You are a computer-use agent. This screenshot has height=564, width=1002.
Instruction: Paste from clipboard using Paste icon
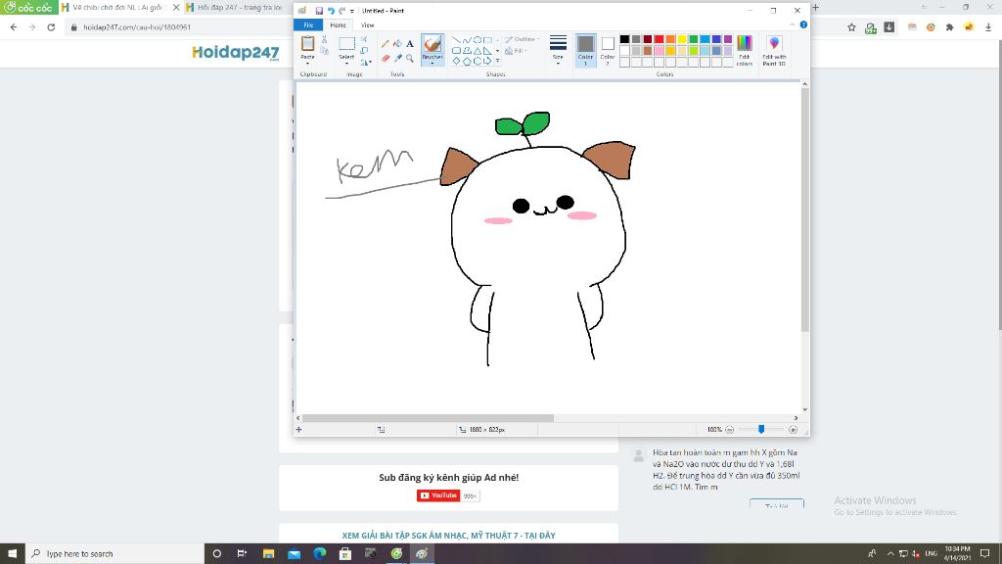(x=307, y=43)
